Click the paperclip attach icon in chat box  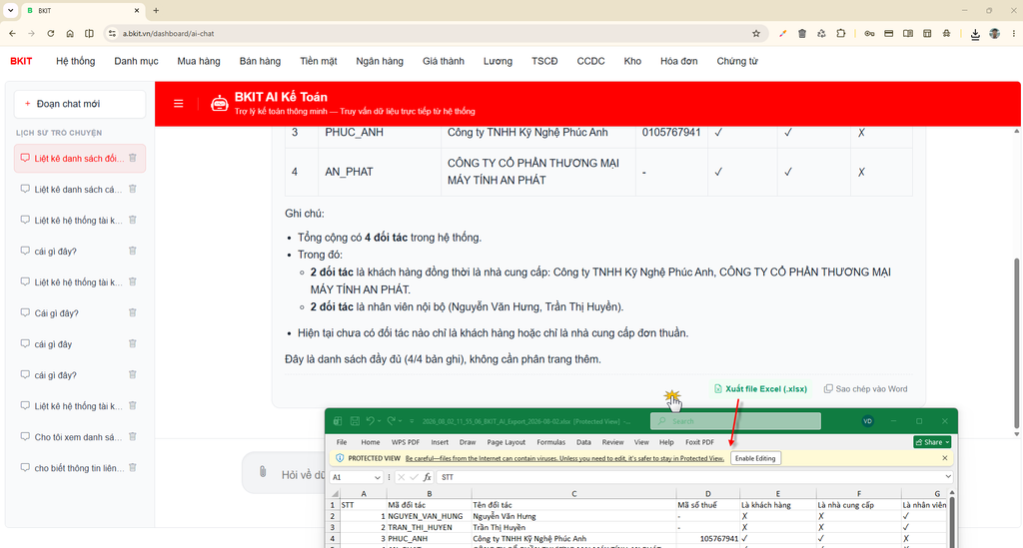[263, 472]
